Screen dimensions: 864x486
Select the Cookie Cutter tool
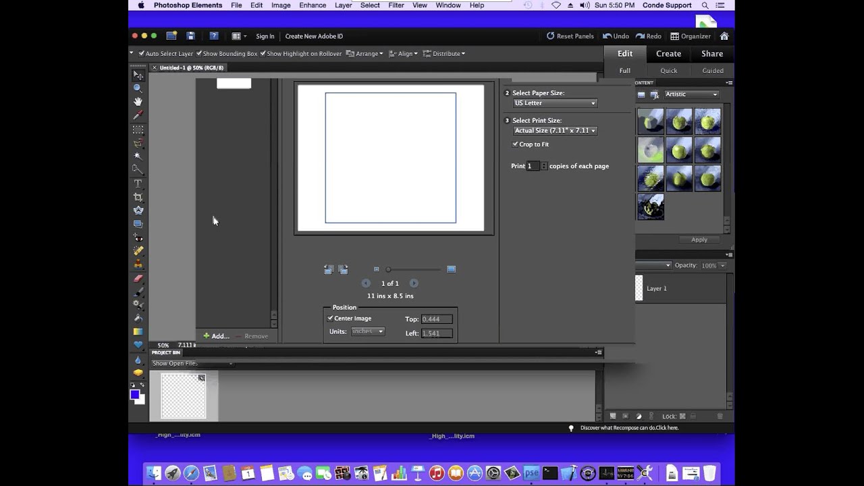click(x=138, y=211)
